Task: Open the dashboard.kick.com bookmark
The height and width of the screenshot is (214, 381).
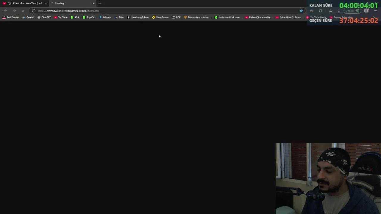Action: [228, 17]
